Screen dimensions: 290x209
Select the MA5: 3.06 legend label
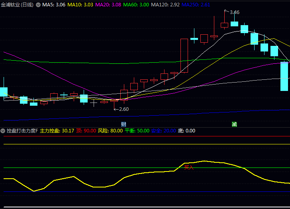click(54, 5)
